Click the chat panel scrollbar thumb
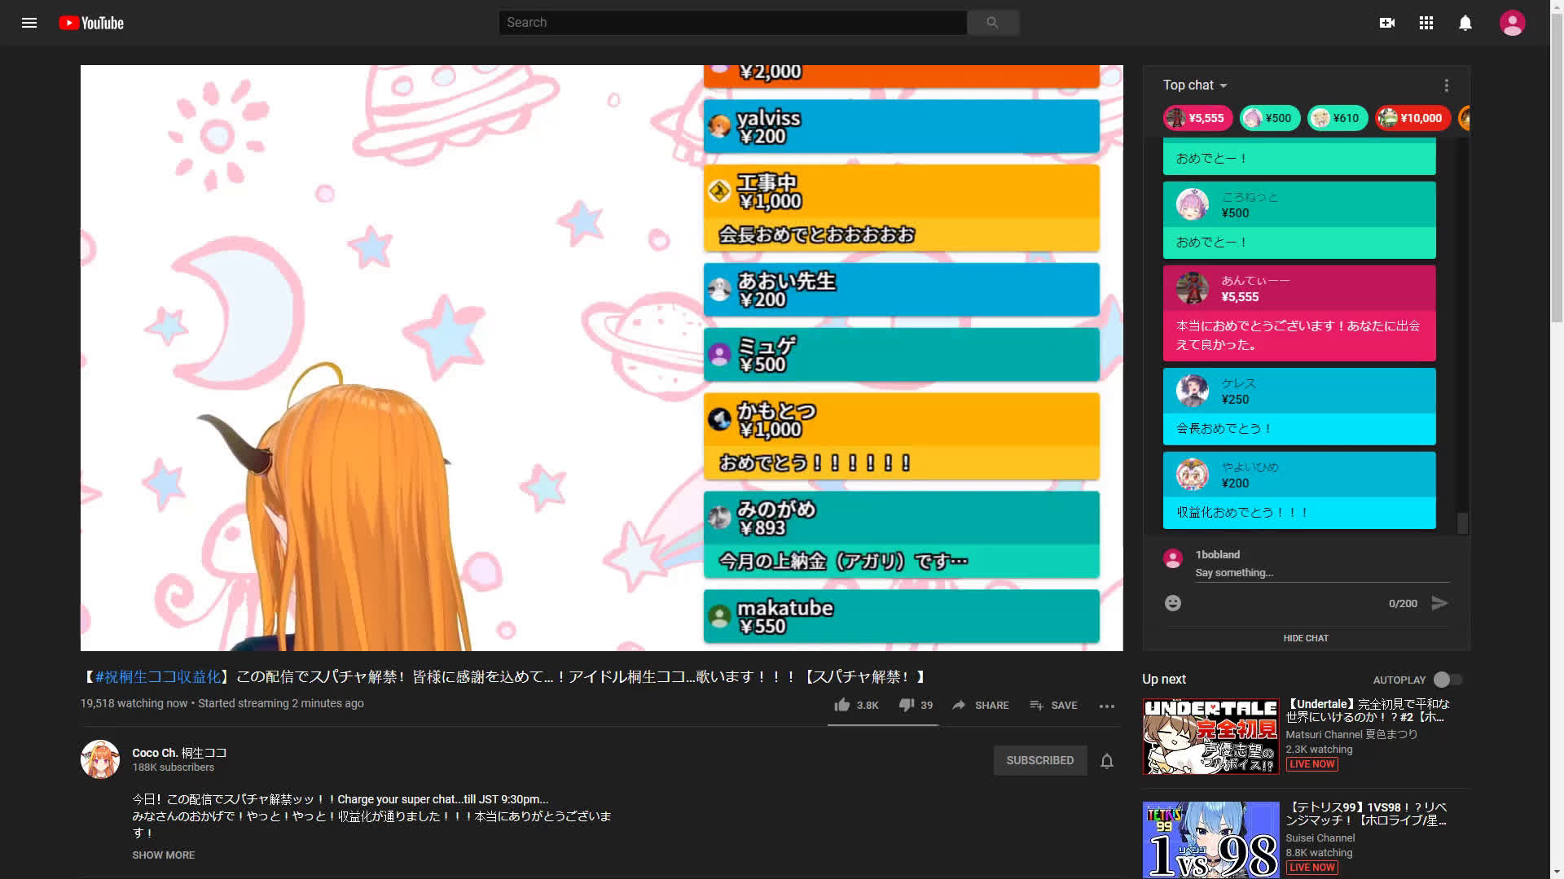 [1462, 523]
